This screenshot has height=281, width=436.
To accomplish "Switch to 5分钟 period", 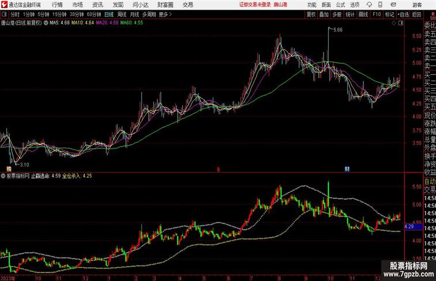I will pyautogui.click(x=43, y=14).
